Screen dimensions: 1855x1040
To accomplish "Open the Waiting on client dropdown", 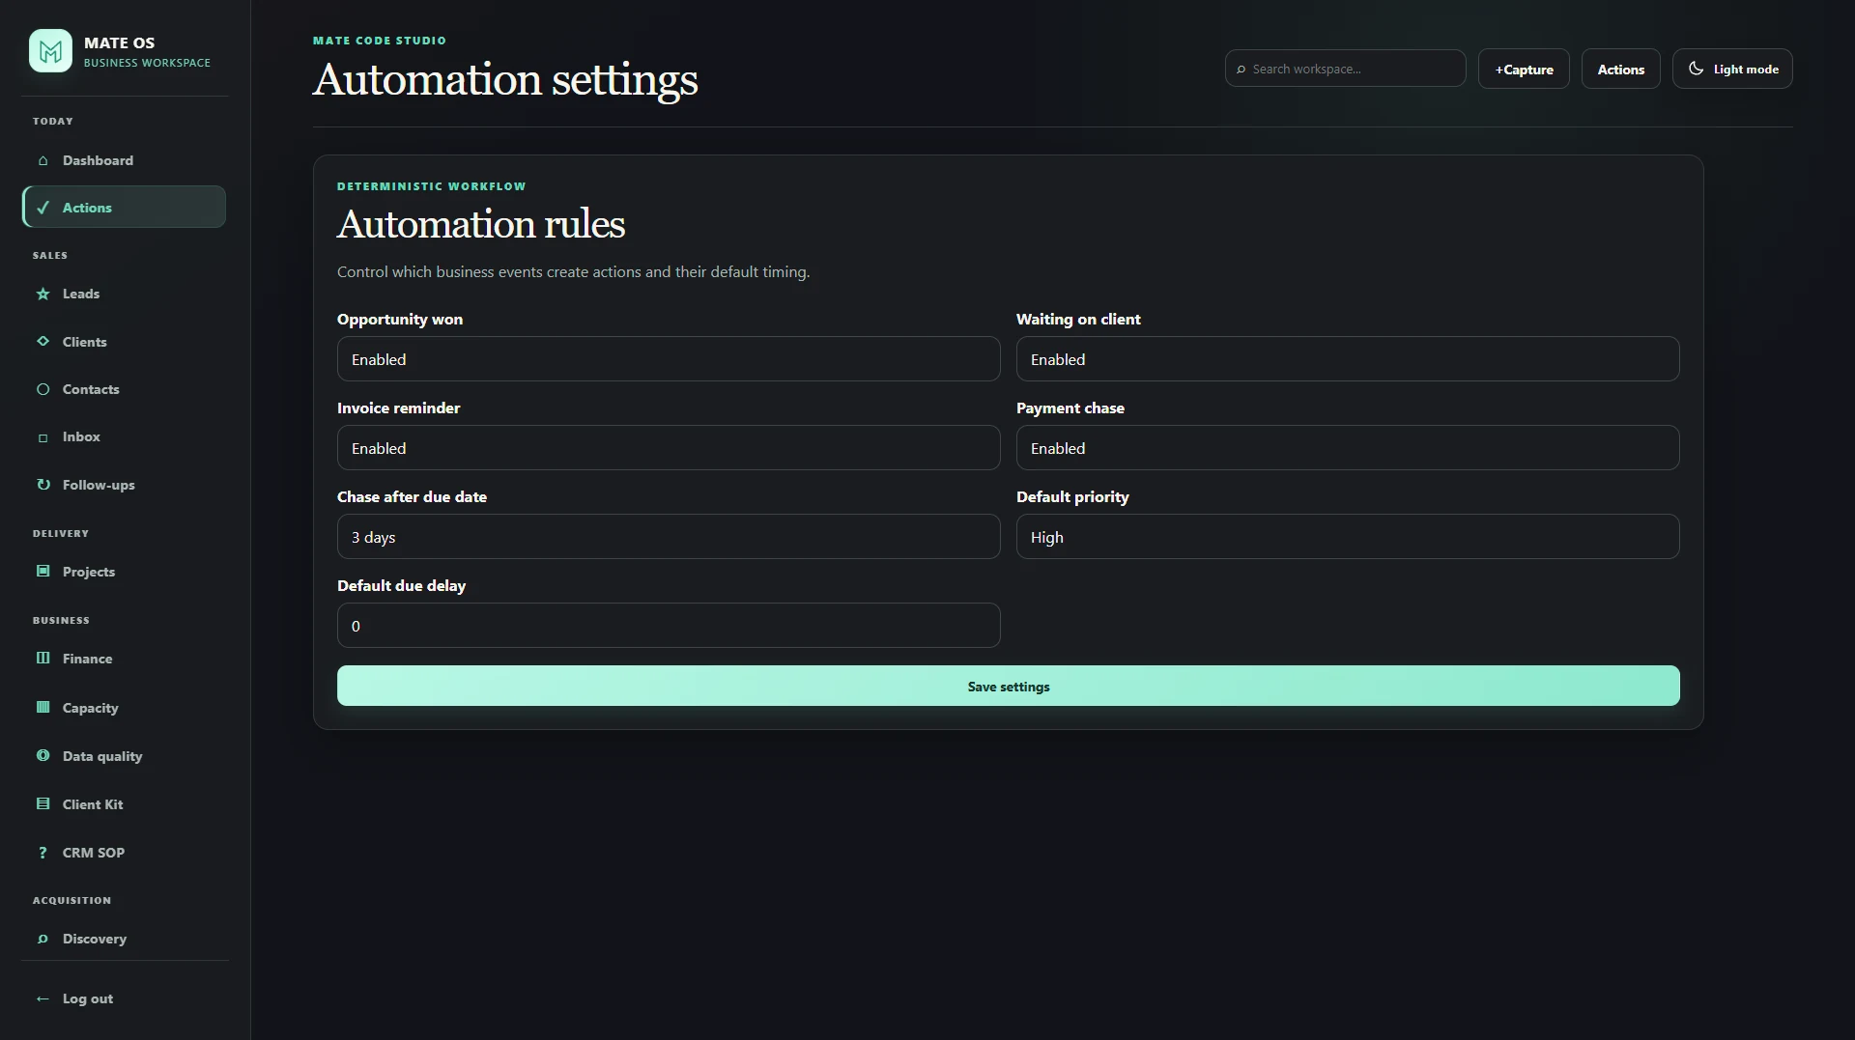I will pos(1348,359).
